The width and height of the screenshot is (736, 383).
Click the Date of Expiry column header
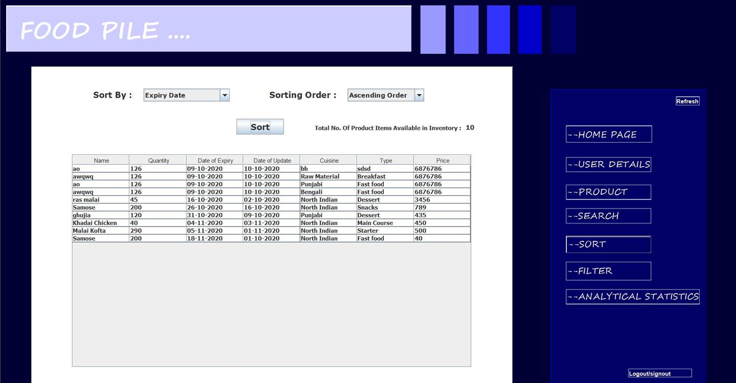click(x=215, y=160)
